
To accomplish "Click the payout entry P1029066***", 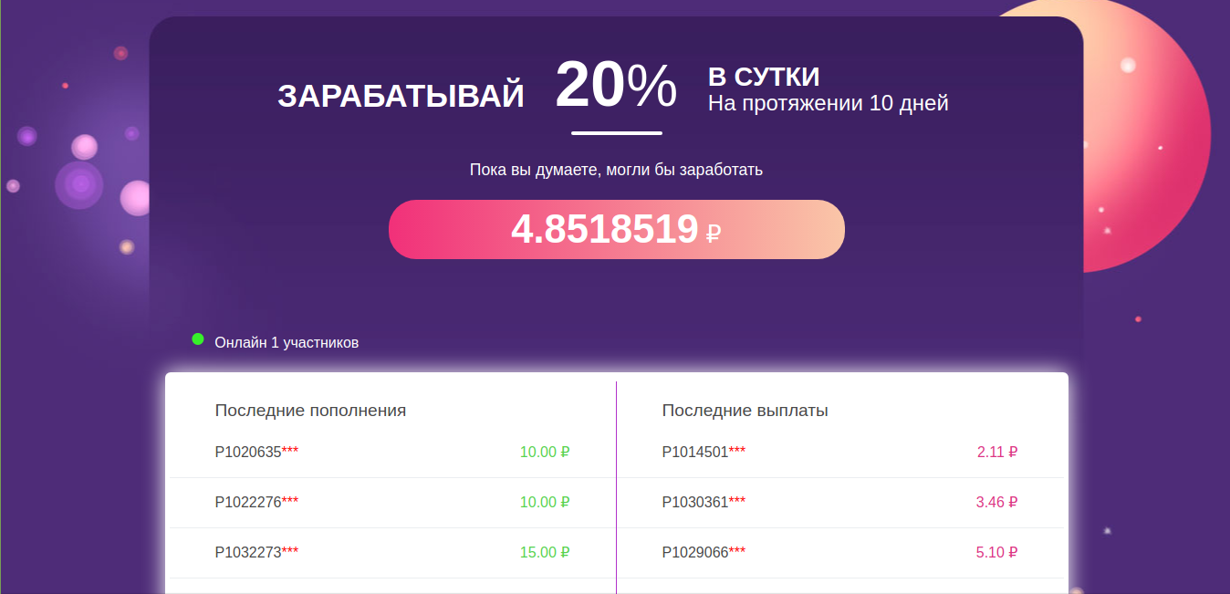I will (x=704, y=552).
